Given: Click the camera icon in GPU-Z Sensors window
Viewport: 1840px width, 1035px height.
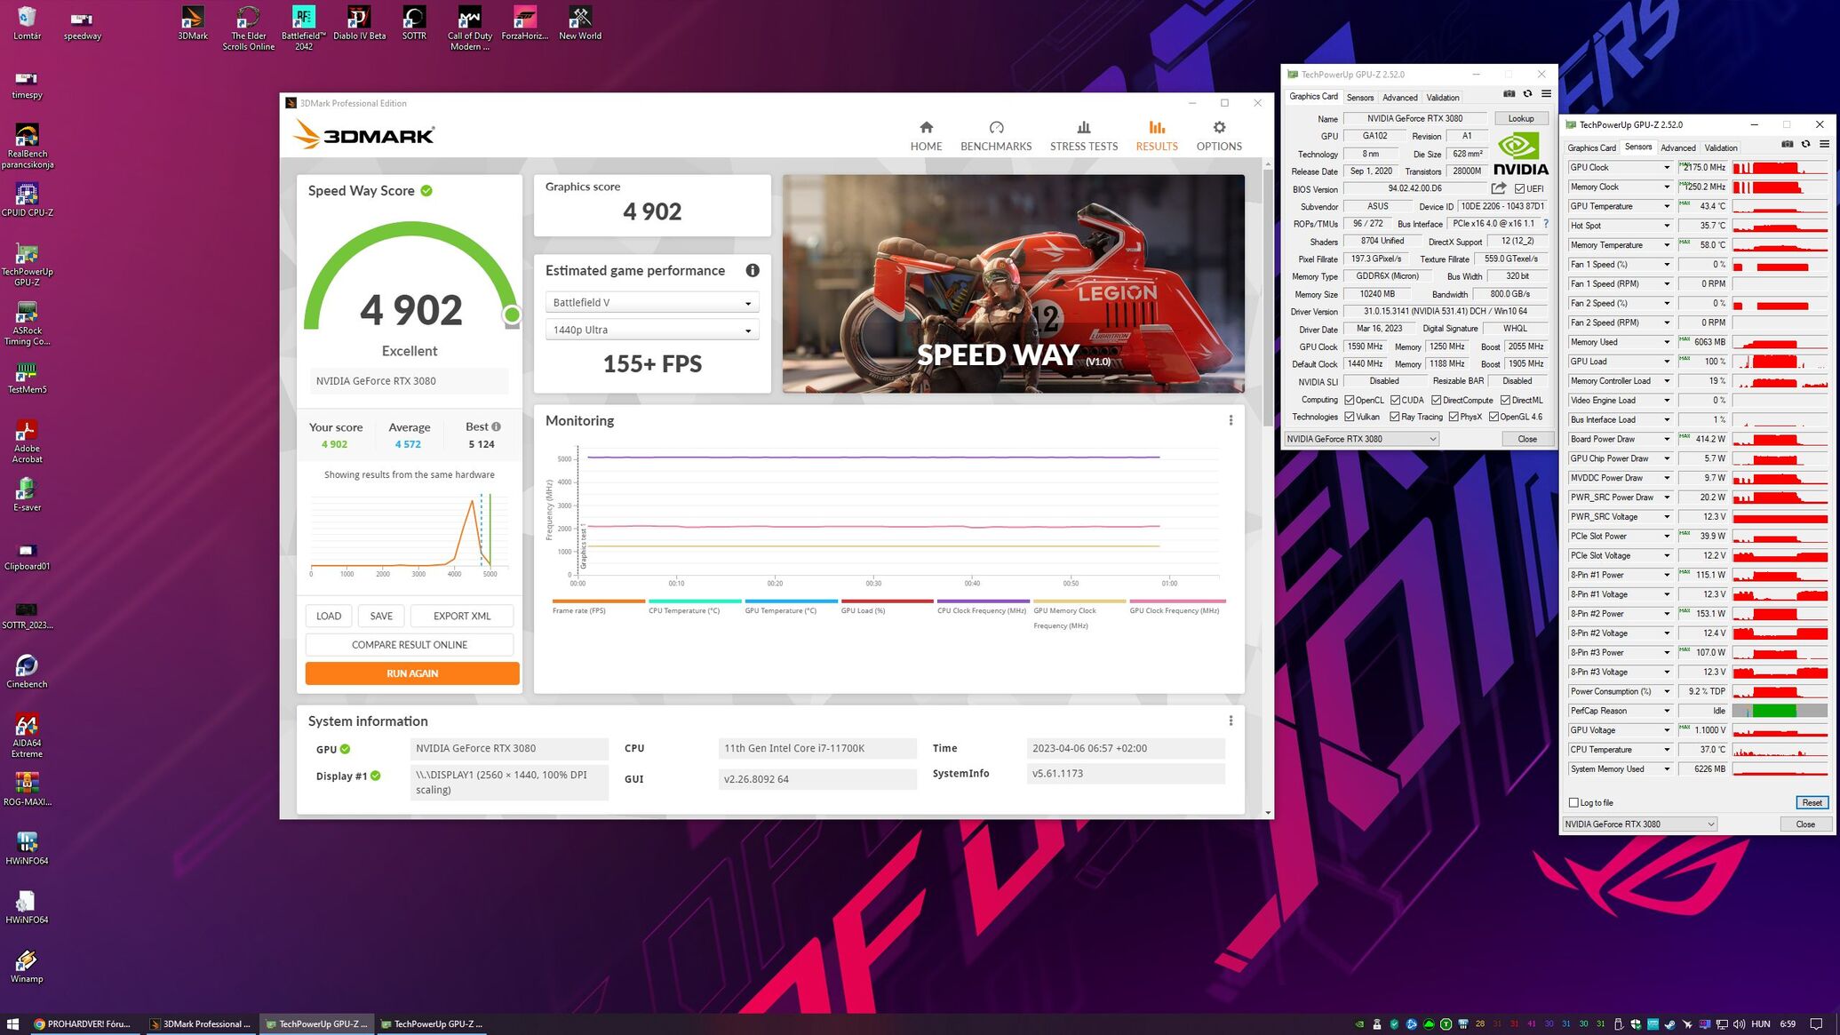Looking at the screenshot, I should [1787, 145].
